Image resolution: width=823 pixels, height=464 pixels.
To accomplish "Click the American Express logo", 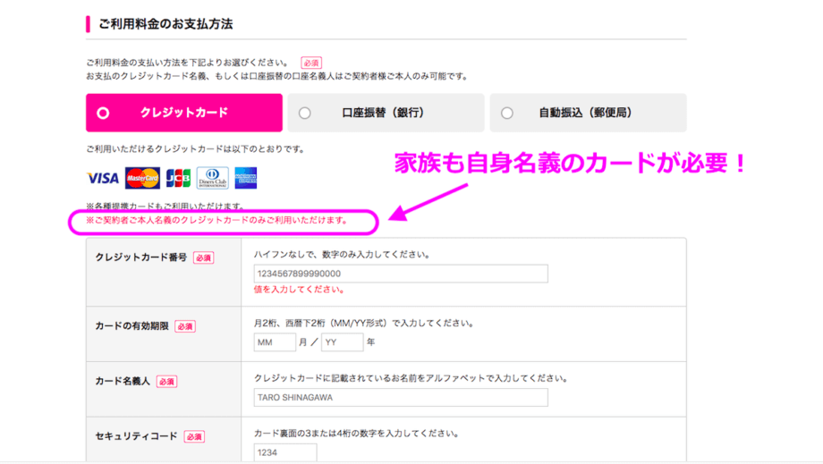I will pos(246,178).
